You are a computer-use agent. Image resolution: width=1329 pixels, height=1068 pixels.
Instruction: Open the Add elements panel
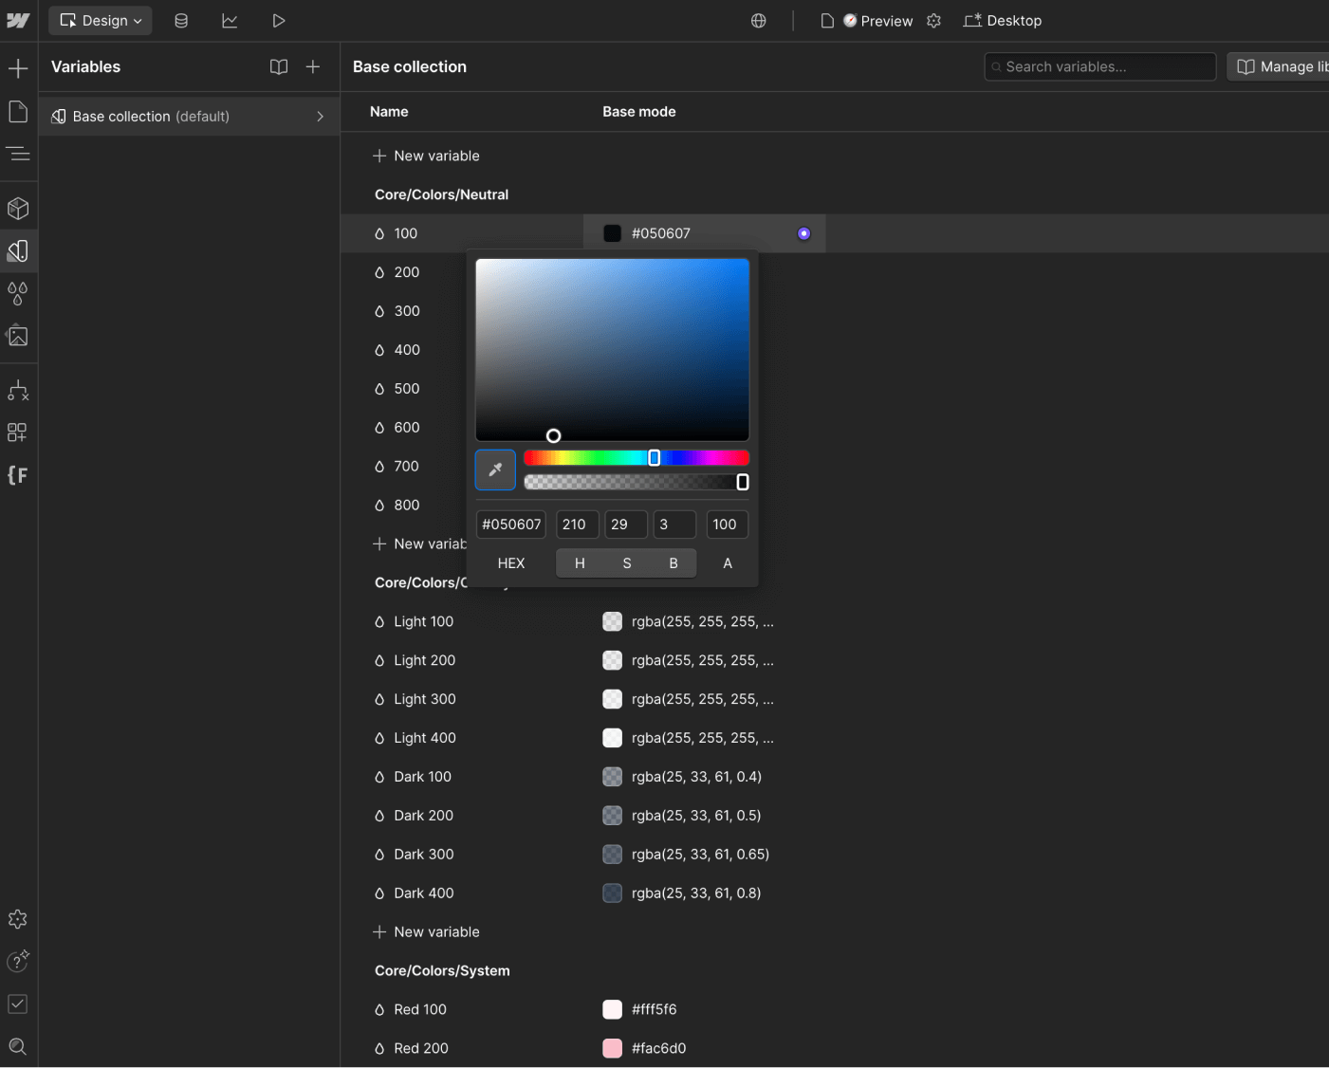point(18,67)
